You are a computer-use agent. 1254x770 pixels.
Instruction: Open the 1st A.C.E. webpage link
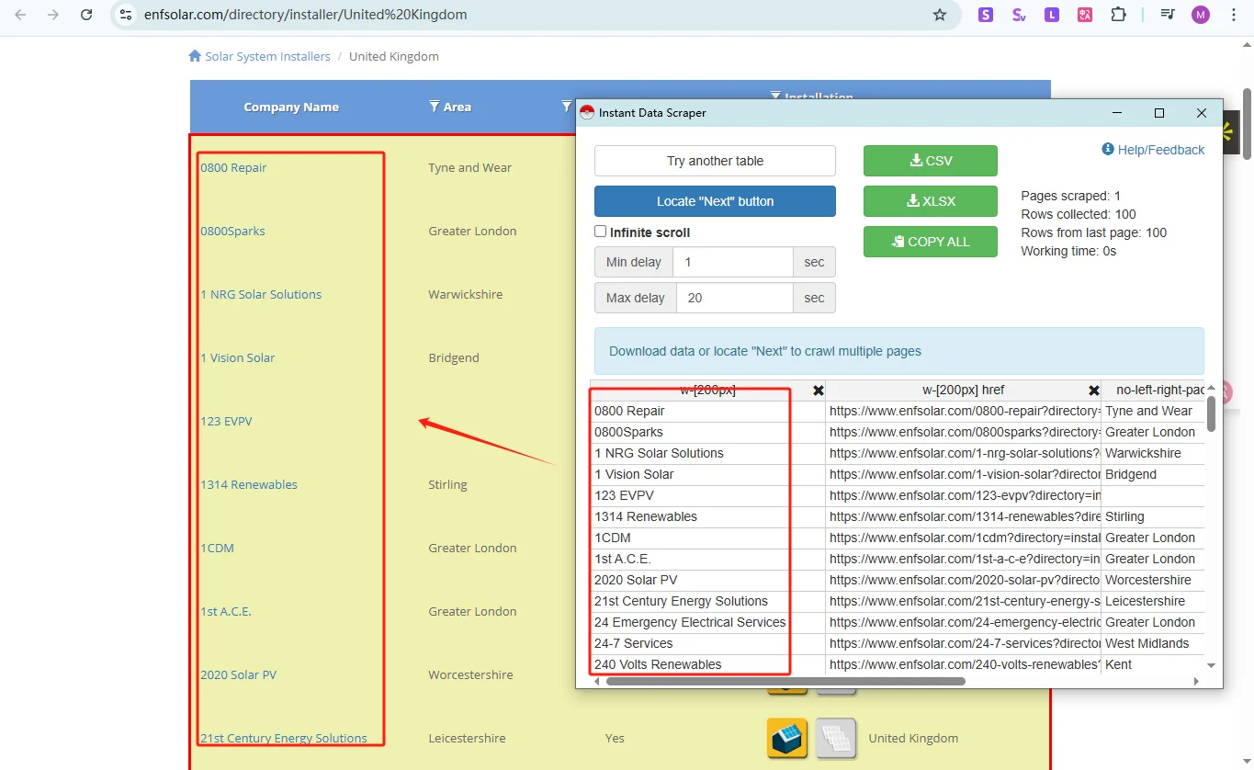(226, 611)
